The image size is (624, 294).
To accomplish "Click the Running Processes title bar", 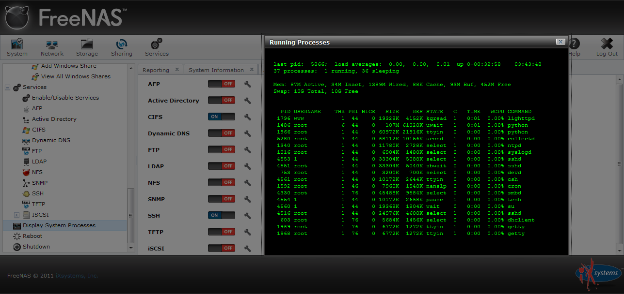I will tap(416, 42).
